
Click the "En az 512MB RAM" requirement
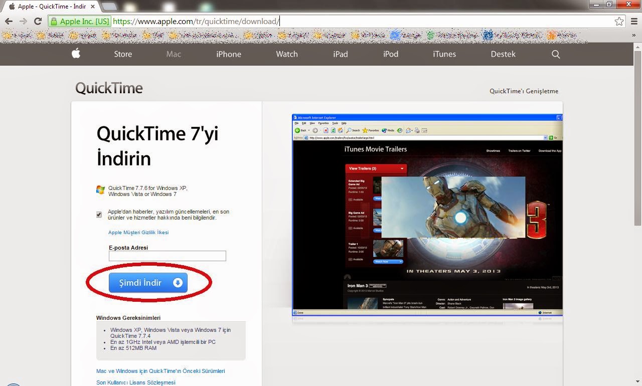click(x=133, y=348)
